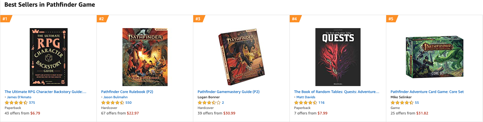This screenshot has height=122, width=483.
Task: View the 43 offers from $6.79
Action: [22, 113]
